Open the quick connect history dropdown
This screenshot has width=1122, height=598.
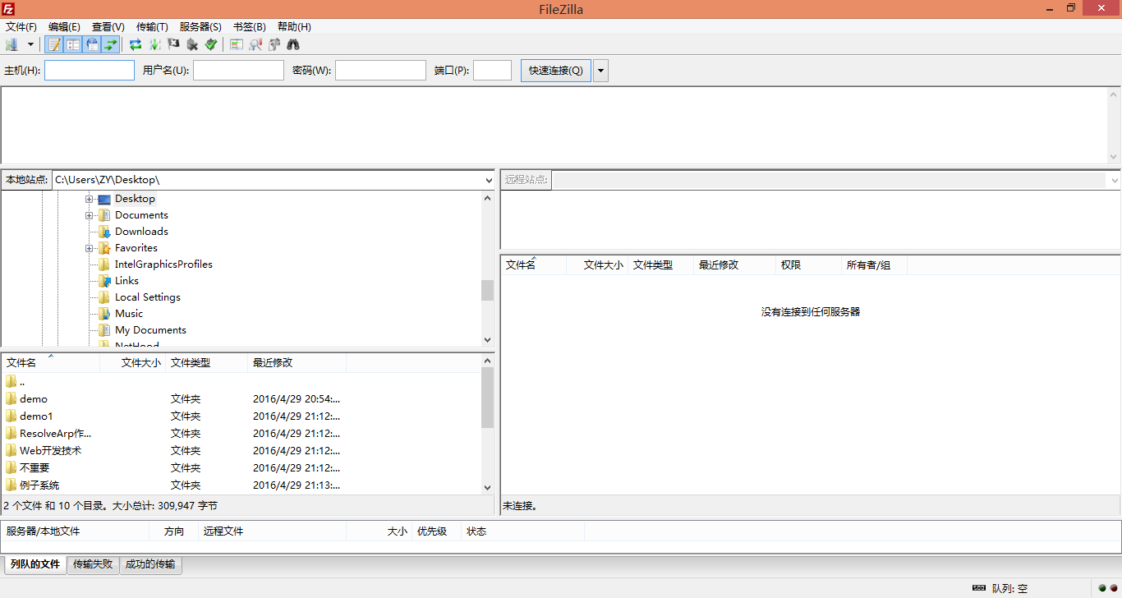click(601, 71)
